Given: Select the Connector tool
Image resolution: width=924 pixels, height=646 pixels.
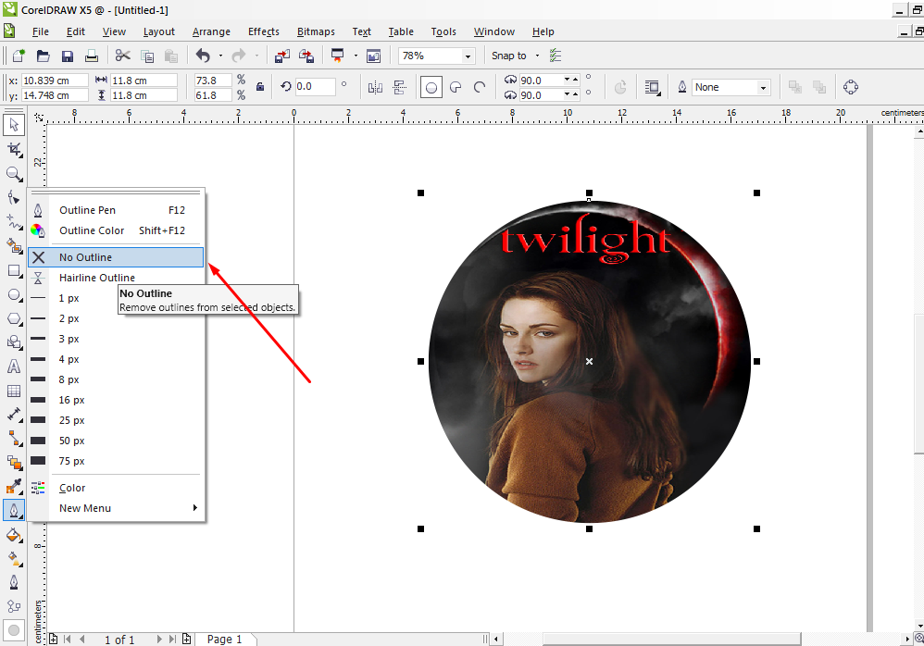Looking at the screenshot, I should coord(14,439).
